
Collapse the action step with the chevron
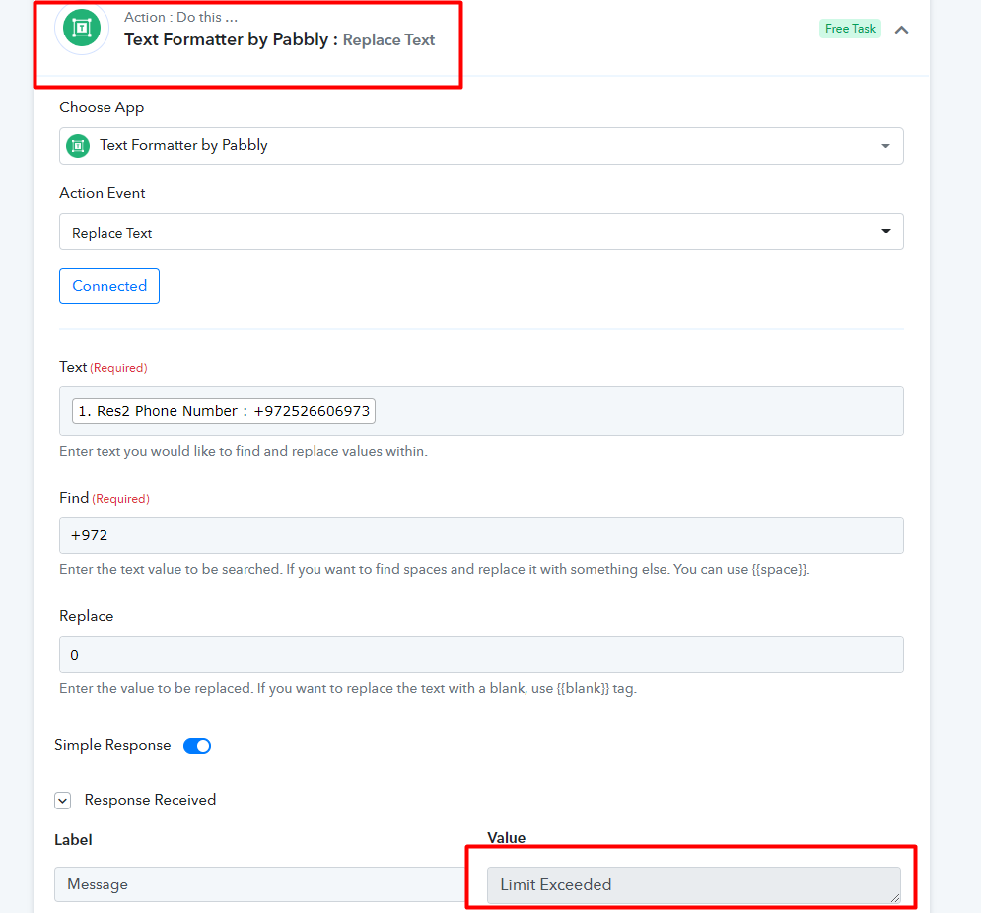point(901,30)
